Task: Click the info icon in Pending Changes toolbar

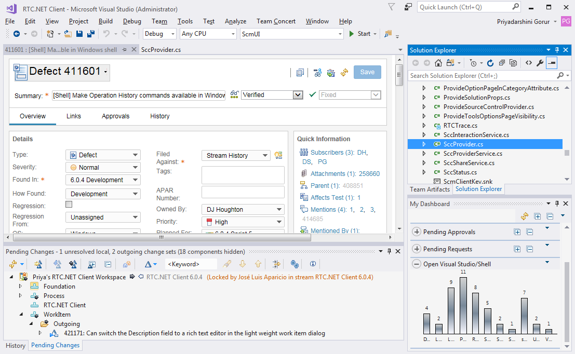Action: tap(313, 264)
